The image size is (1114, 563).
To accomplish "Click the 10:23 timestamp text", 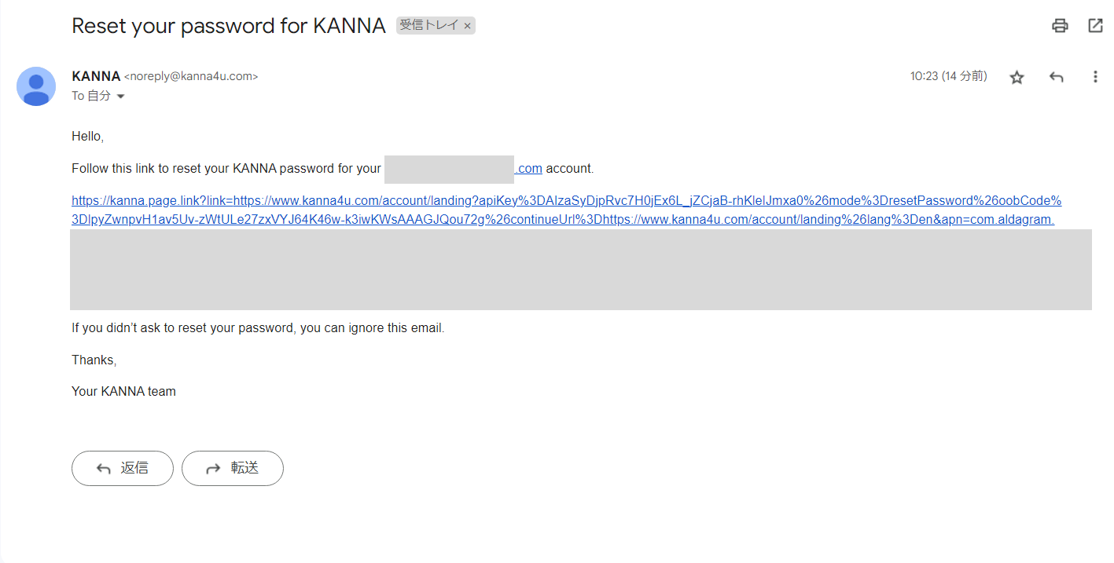I will pos(925,76).
